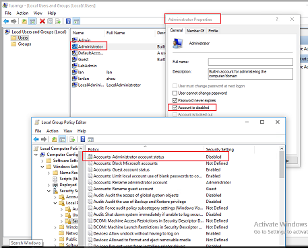
Task: Maximize the Local Group Policy Editor window
Action: click(262, 122)
